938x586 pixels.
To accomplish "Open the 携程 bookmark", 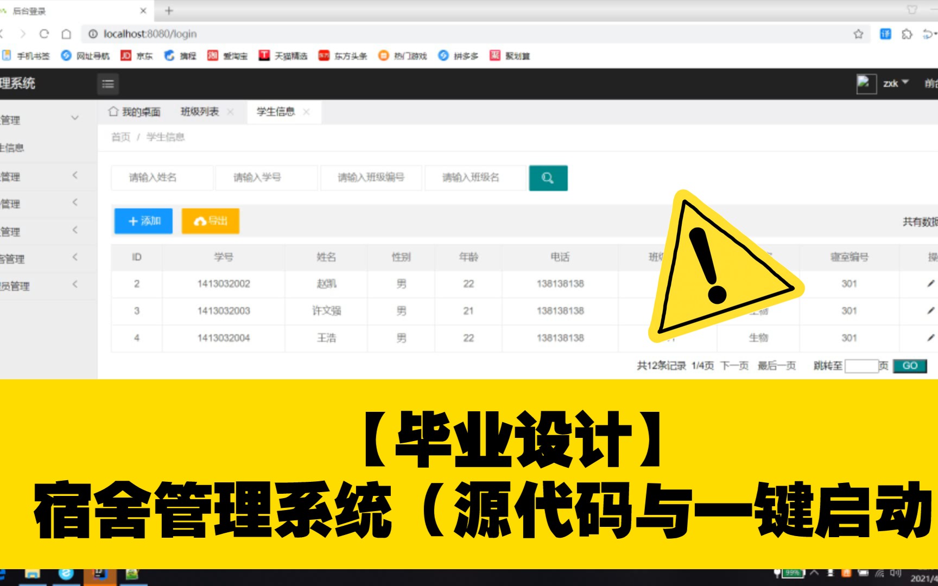I will [180, 55].
